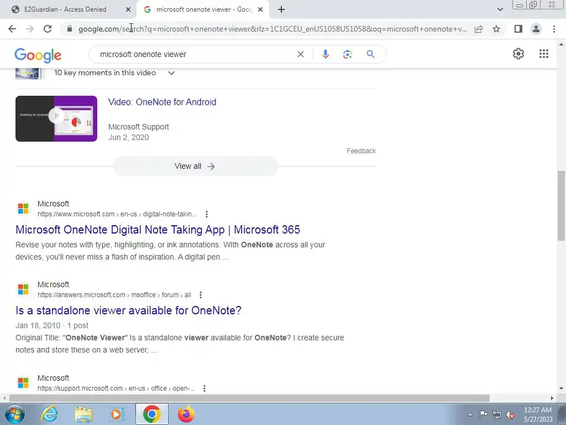
Task: Bookmark this page with the star icon
Action: pos(496,29)
